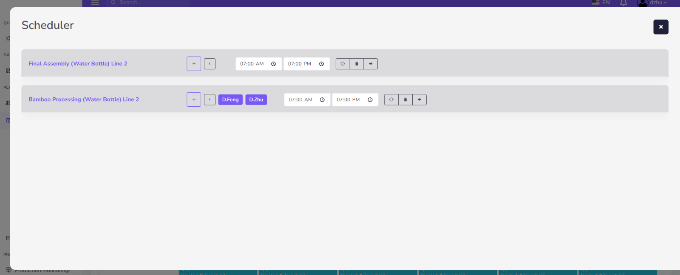Click the plus button for Bamboo Processing line

(194, 99)
